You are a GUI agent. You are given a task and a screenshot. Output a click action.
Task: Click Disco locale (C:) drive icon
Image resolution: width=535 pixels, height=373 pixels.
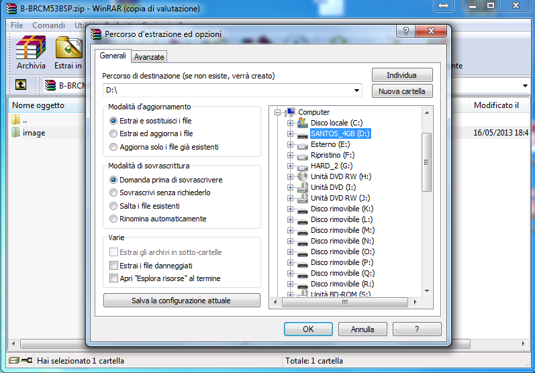302,122
